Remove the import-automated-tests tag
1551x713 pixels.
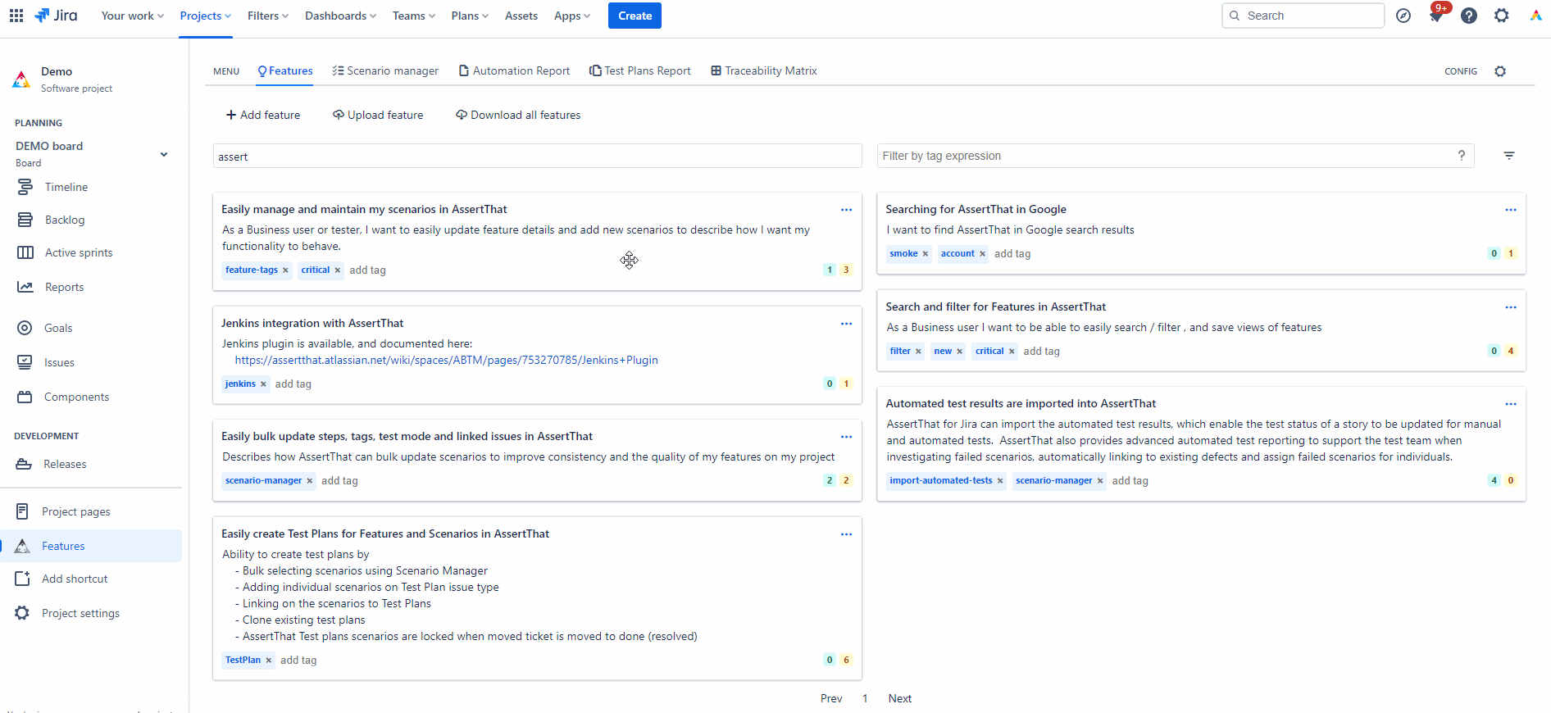(x=1000, y=481)
